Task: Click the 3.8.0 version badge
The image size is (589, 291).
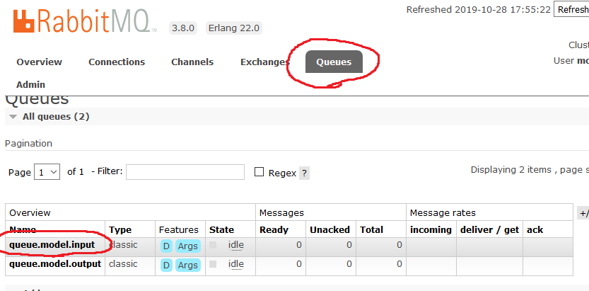Action: pyautogui.click(x=183, y=28)
